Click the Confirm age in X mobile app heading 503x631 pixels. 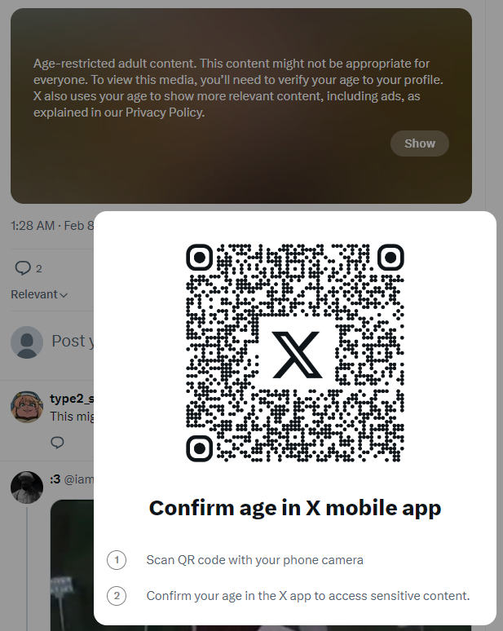click(x=295, y=507)
